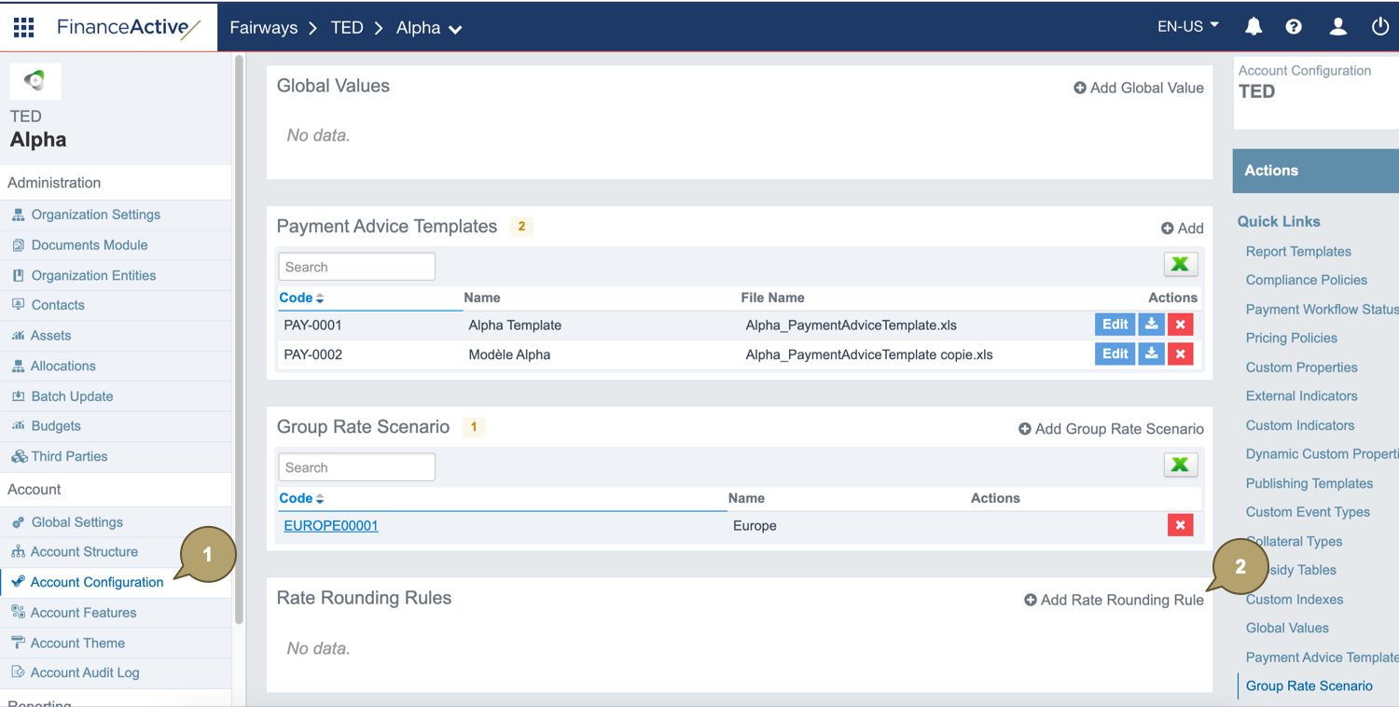Viewport: 1399px width, 707px height.
Task: Sort Payment Advice Templates by Code
Action: point(301,298)
